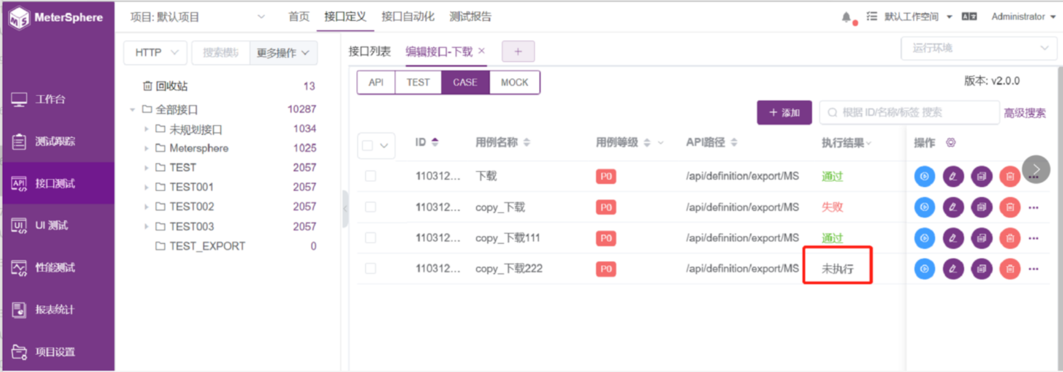Viewport: 1063px width, 372px height.
Task: Click the + new tab button
Action: (518, 51)
